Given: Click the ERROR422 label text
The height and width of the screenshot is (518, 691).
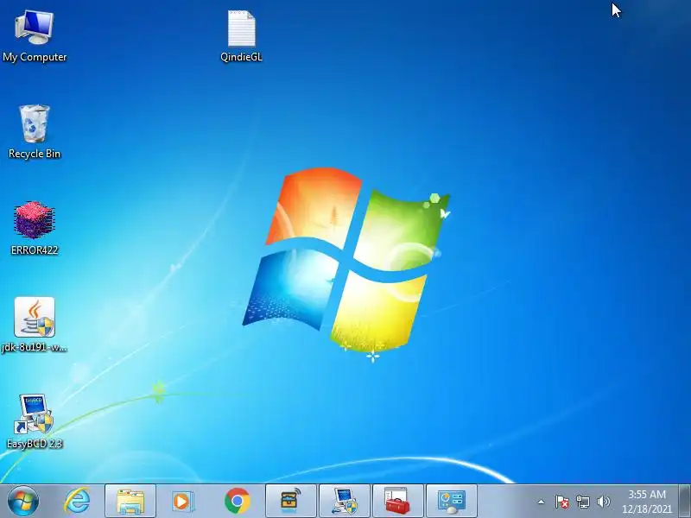Looking at the screenshot, I should pyautogui.click(x=35, y=250).
